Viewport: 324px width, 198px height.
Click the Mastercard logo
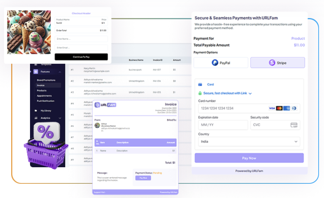pos(279,108)
